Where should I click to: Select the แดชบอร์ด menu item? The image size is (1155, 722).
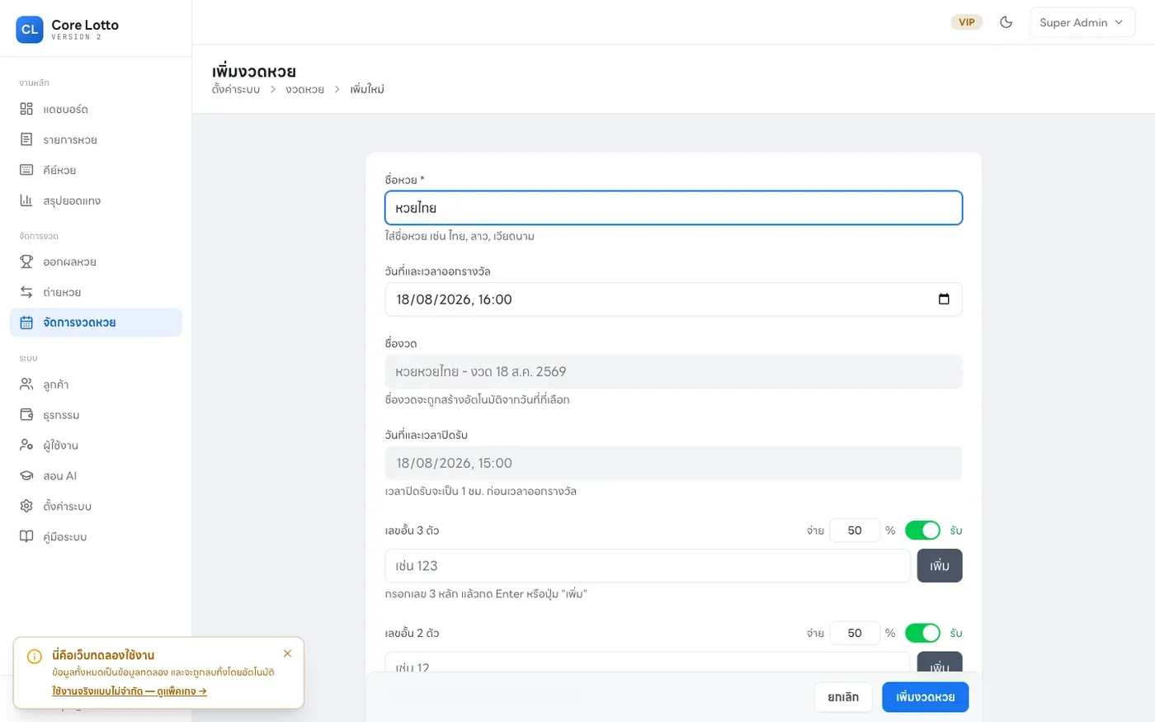coord(96,109)
